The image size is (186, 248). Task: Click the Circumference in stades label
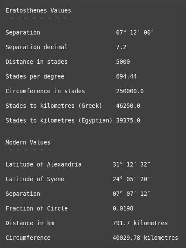click(x=45, y=91)
